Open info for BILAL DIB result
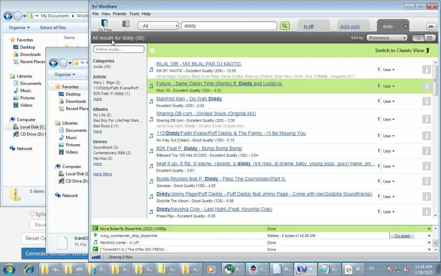 point(427,70)
